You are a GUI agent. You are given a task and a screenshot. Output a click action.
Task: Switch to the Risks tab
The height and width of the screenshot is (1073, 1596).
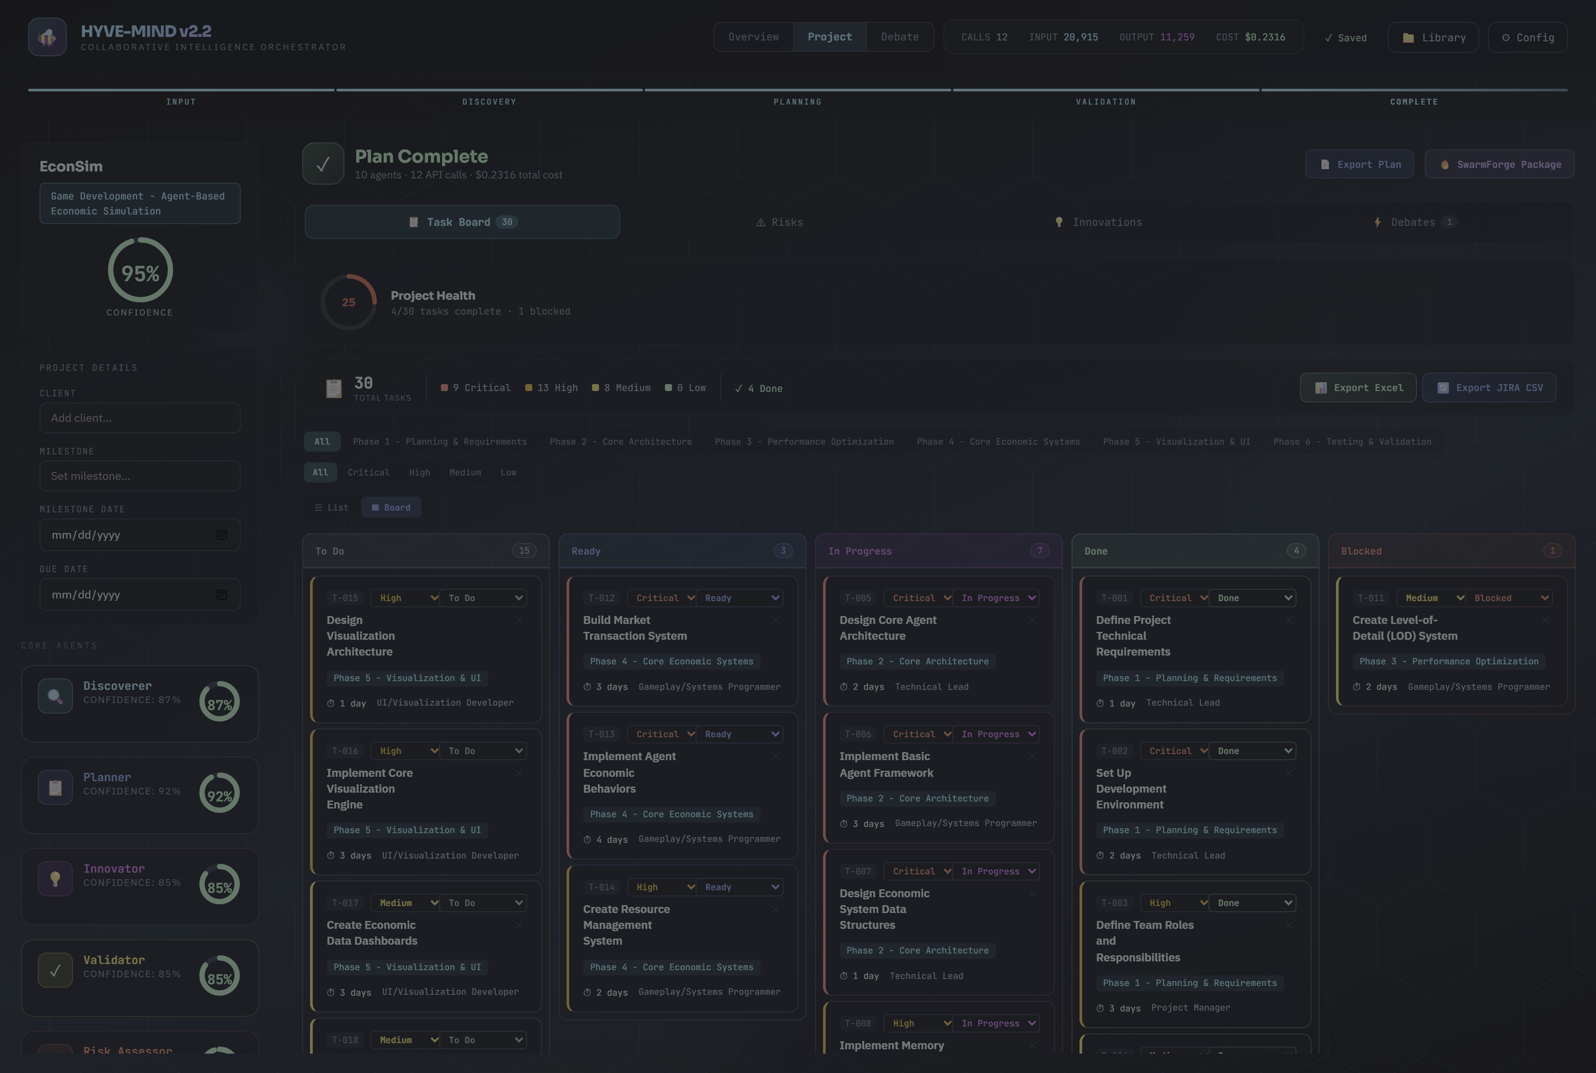point(780,222)
